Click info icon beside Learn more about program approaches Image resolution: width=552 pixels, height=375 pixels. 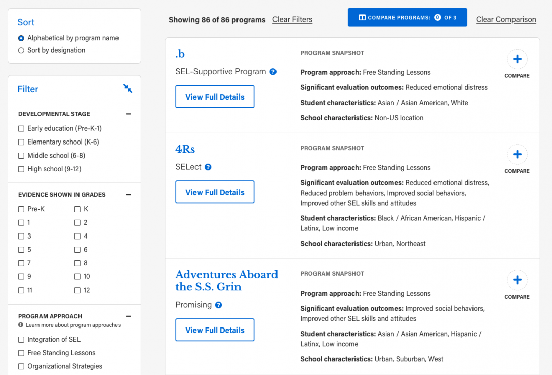(x=21, y=325)
